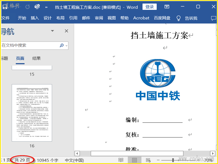The image size is (218, 164).
Task: Click the 编制 label in document
Action: click(x=132, y=120)
